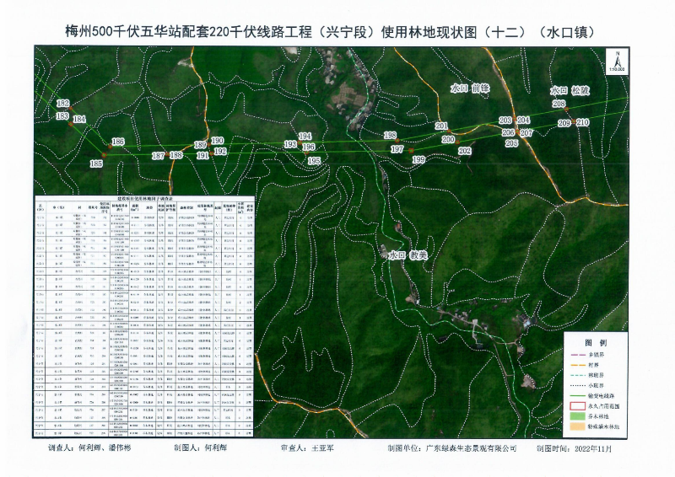This screenshot has width=675, height=477.
Task: Click the 林班界 legend label
Action: [597, 376]
